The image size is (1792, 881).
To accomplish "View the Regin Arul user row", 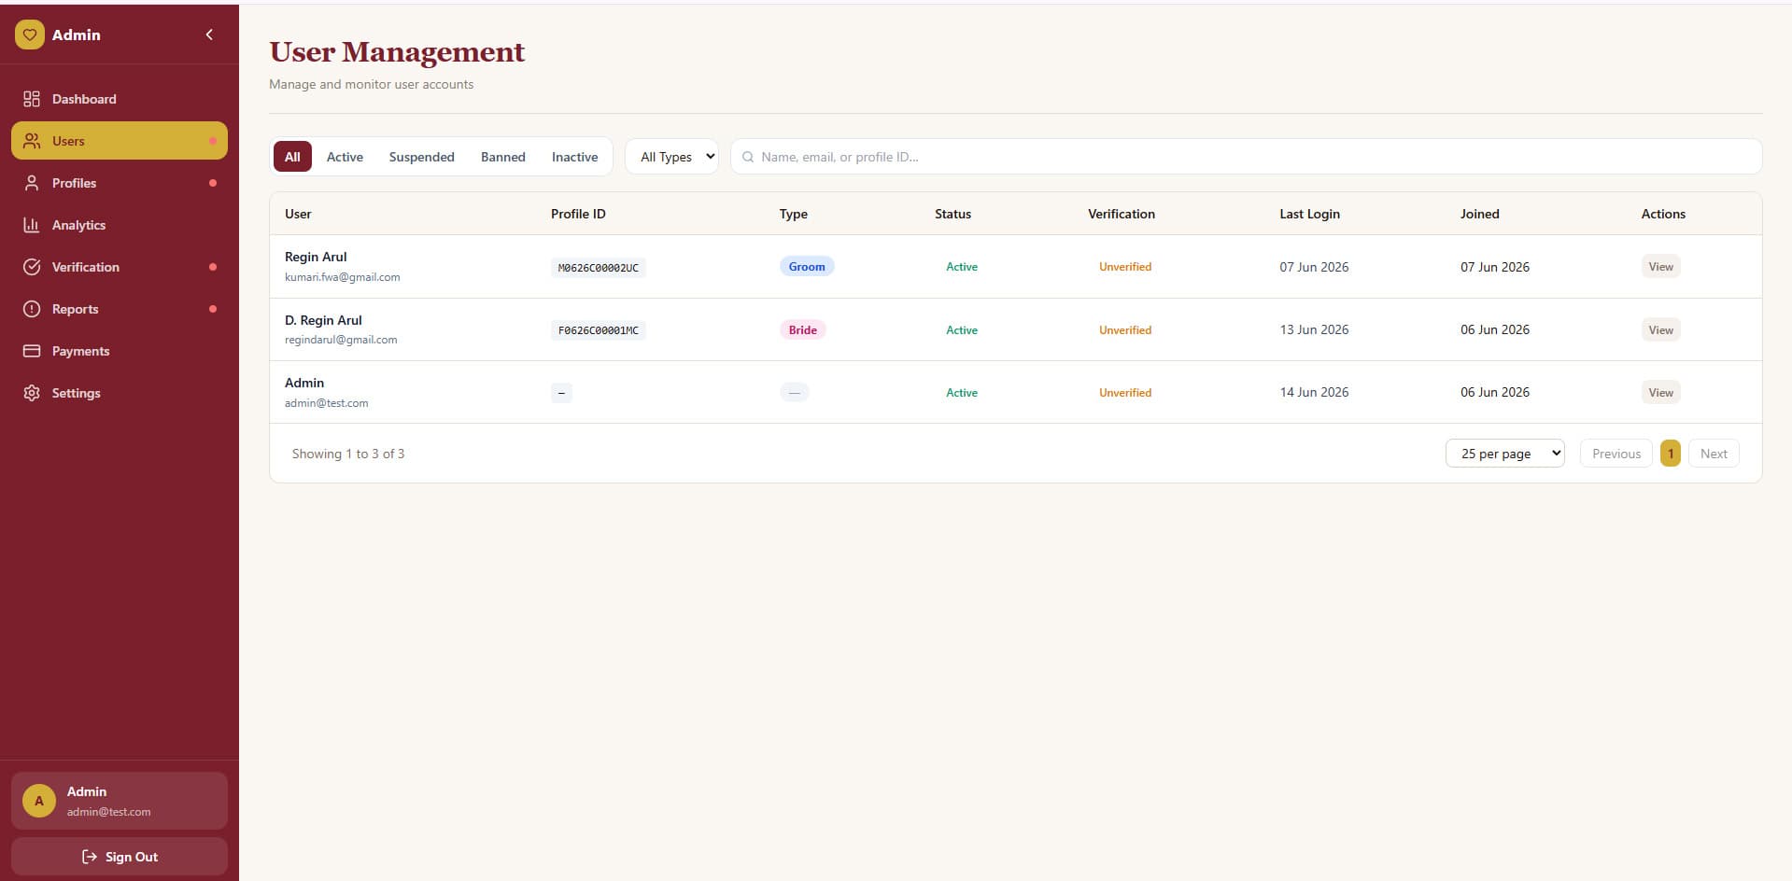I will (1660, 267).
